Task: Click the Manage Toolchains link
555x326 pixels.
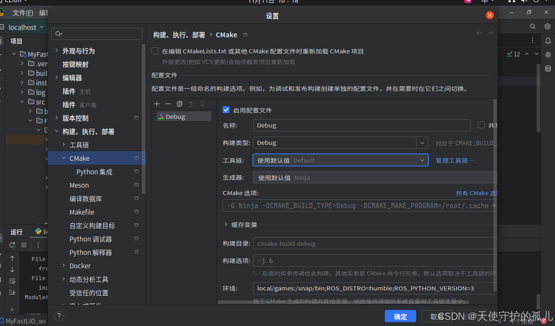Action: click(455, 160)
